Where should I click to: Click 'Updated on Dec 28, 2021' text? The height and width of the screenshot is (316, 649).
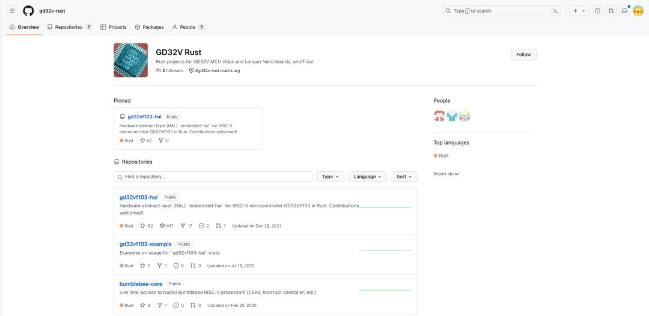tap(257, 226)
